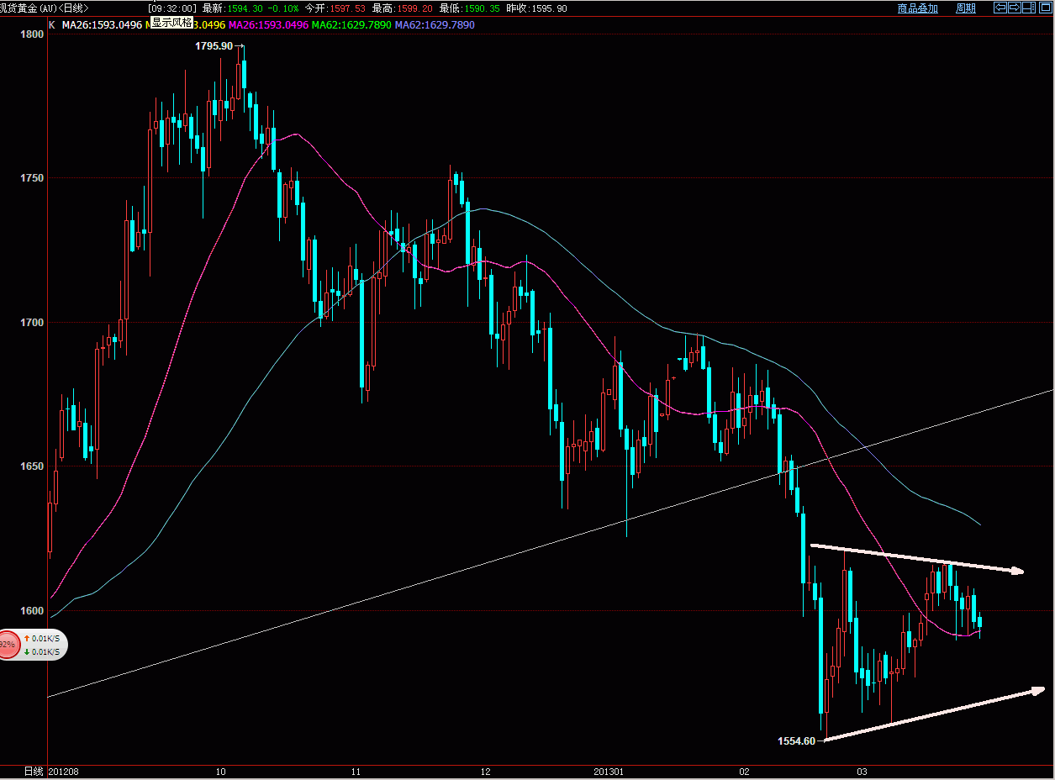Image resolution: width=1055 pixels, height=780 pixels.
Task: Click the 02 month axis marker
Action: 745,771
